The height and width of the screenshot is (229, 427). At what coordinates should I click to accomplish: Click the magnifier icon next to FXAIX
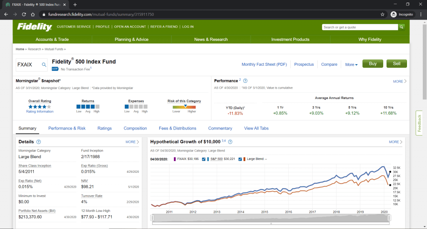44,65
